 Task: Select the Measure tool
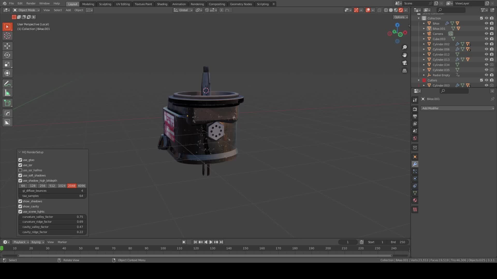(x=7, y=92)
